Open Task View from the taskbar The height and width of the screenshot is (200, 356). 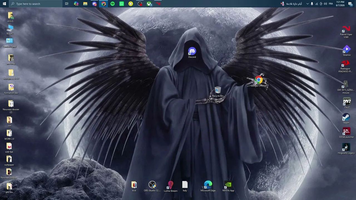pyautogui.click(x=67, y=4)
